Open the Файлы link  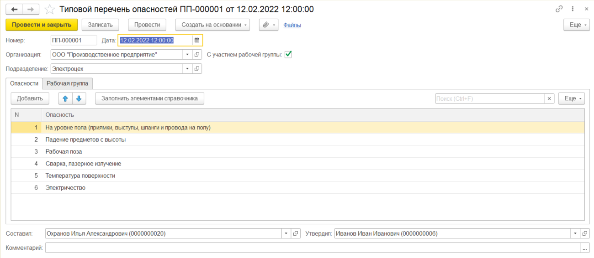point(292,25)
